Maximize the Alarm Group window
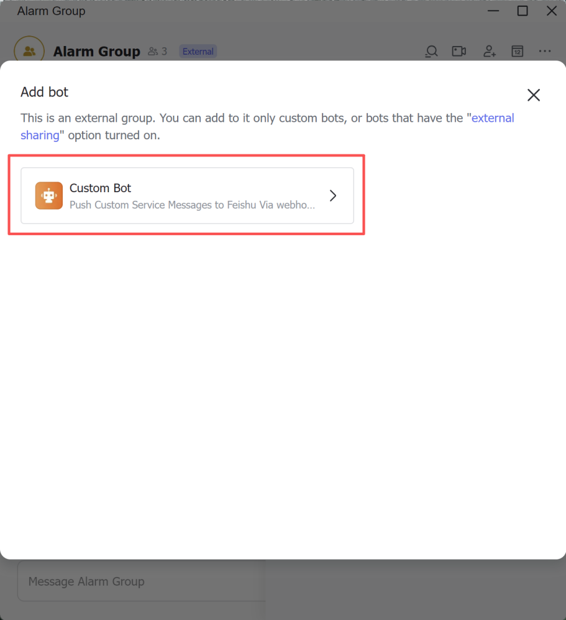This screenshot has height=620, width=566. 523,11
